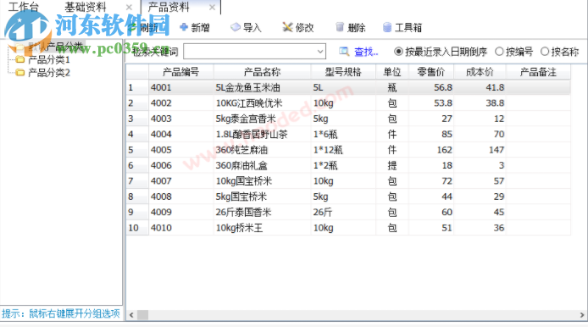Screen dimensions: 588x327
Task: Switch to the 基础资料 tab
Action: [86, 7]
